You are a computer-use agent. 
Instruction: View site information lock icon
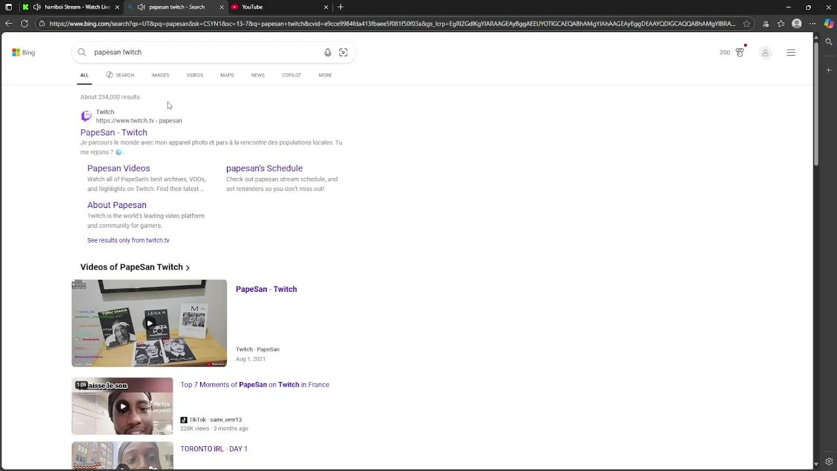[x=42, y=24]
